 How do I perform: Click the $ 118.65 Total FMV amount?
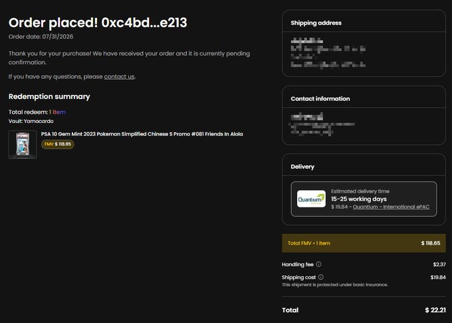tap(431, 243)
